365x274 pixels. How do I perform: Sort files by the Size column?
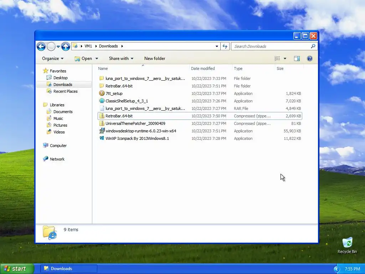click(280, 68)
